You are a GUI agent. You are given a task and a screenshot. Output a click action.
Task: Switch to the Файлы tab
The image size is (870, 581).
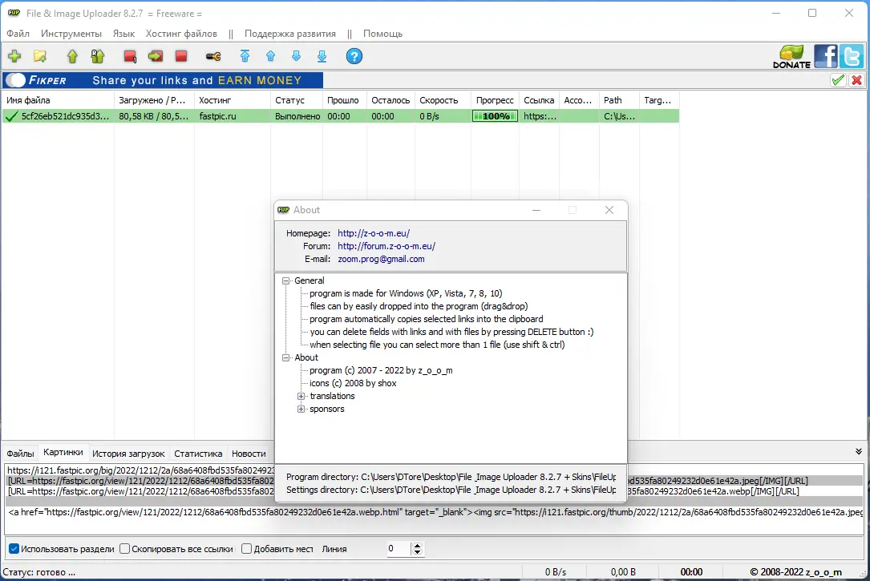[x=21, y=454]
